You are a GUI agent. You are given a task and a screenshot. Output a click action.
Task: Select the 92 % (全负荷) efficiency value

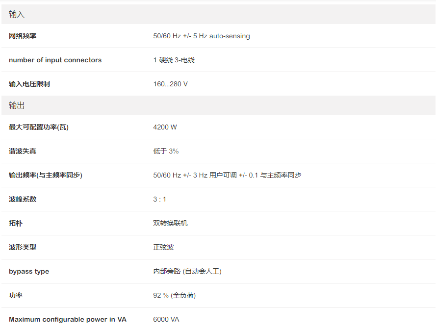[x=174, y=295]
